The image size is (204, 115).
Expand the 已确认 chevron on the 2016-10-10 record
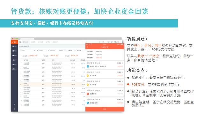122,63
